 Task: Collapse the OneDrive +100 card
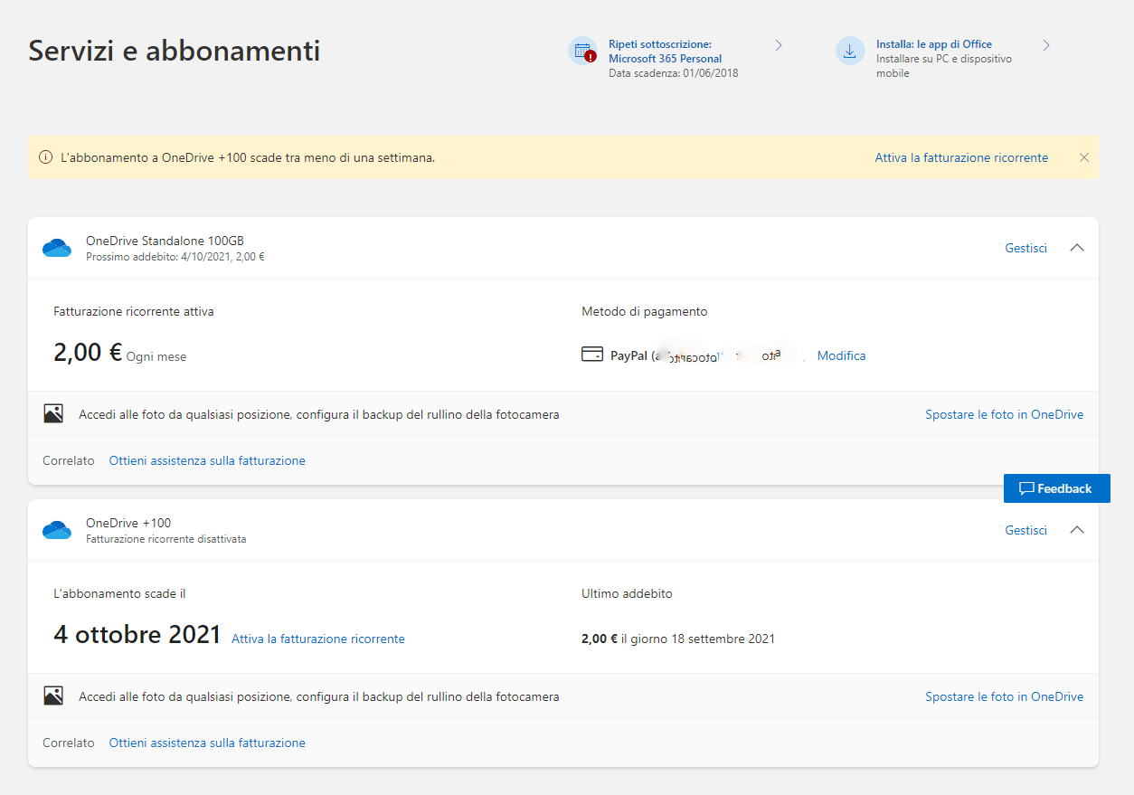point(1076,530)
